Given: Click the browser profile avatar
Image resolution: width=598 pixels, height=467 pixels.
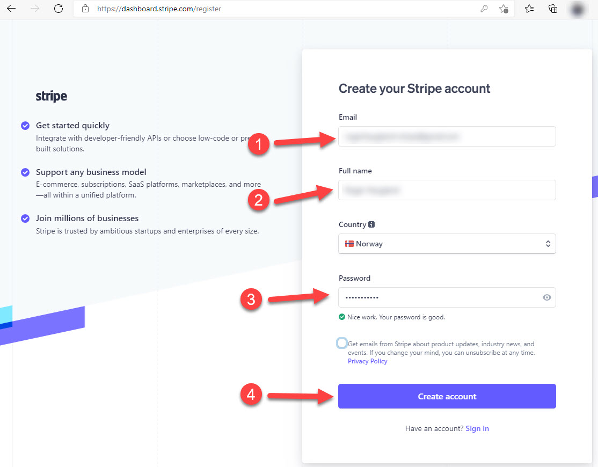Looking at the screenshot, I should click(577, 9).
